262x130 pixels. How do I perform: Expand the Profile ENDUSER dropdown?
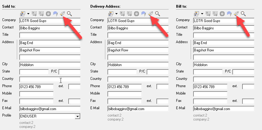pos(78,116)
